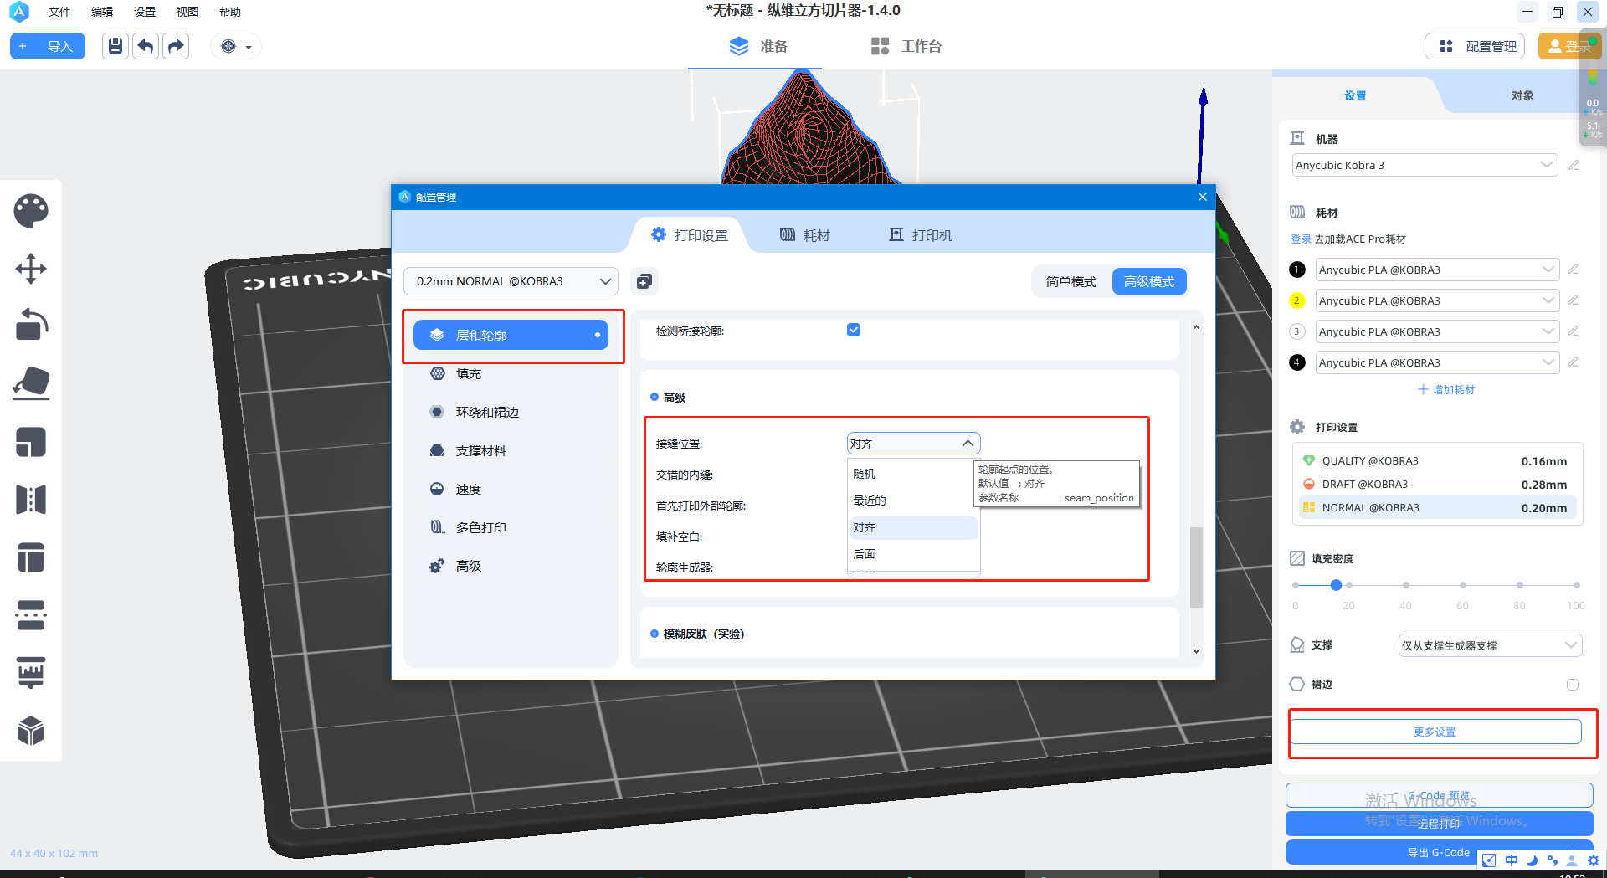Switch to 简单模式

[x=1071, y=282]
